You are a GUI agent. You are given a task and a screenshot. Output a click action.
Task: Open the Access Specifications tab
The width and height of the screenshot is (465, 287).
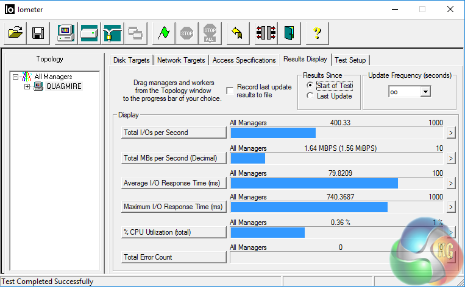pyautogui.click(x=244, y=60)
